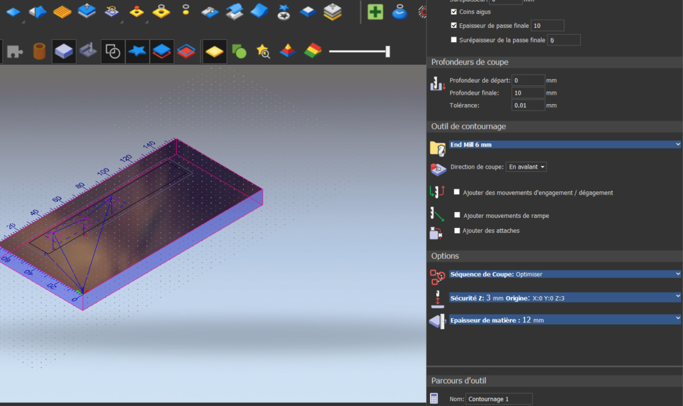Click the green square and circle icon
Image resolution: width=683 pixels, height=406 pixels.
[239, 51]
